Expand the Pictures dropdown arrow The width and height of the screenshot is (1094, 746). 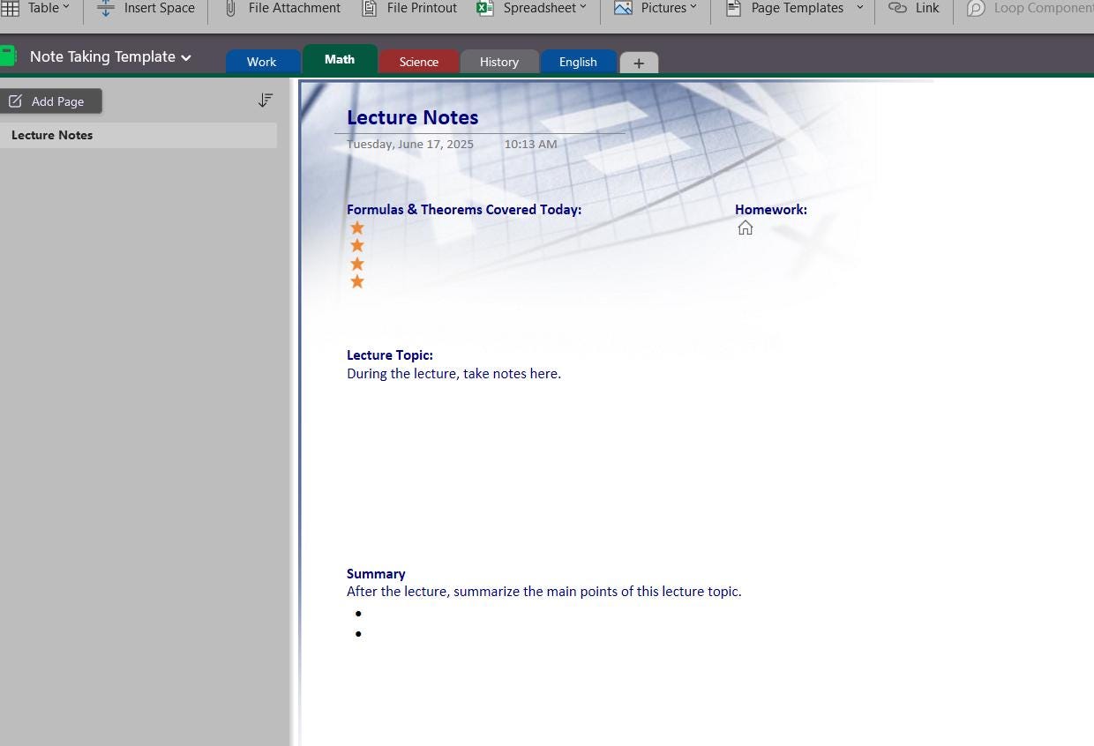coord(693,7)
